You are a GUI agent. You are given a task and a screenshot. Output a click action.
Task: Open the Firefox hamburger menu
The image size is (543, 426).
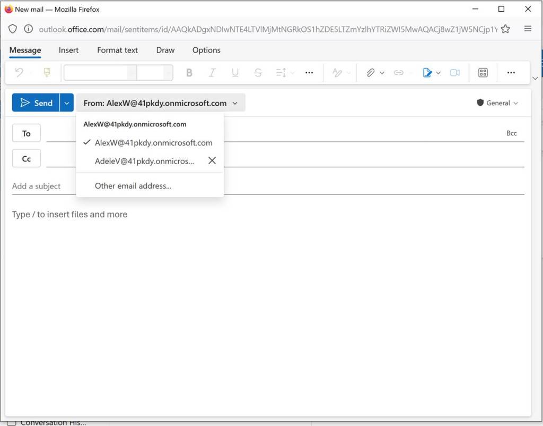[528, 29]
